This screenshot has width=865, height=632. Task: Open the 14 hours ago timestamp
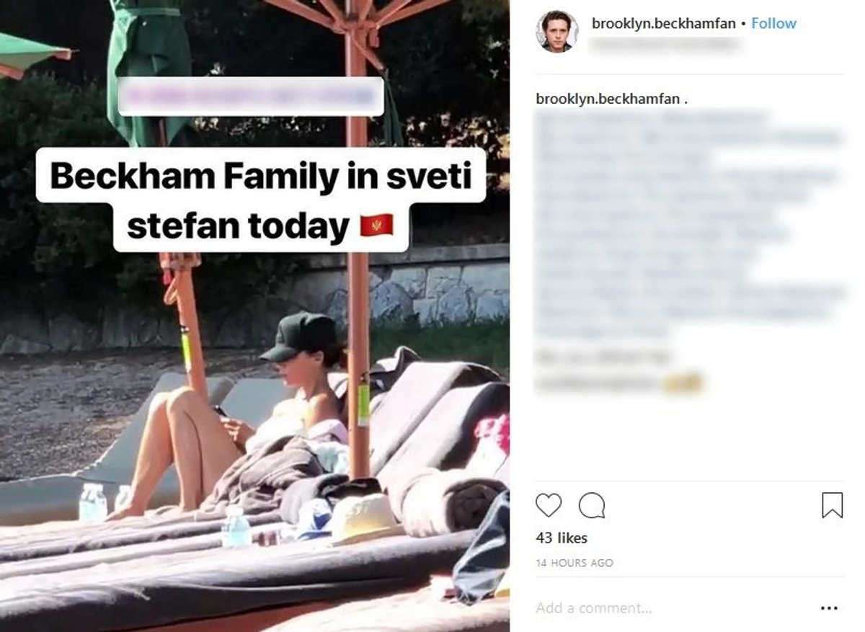click(x=575, y=563)
